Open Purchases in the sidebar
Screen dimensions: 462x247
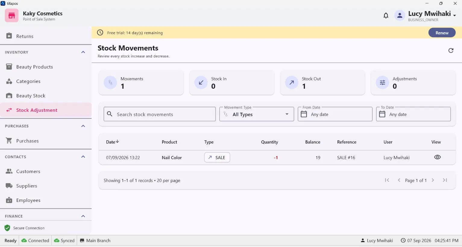pos(46,141)
